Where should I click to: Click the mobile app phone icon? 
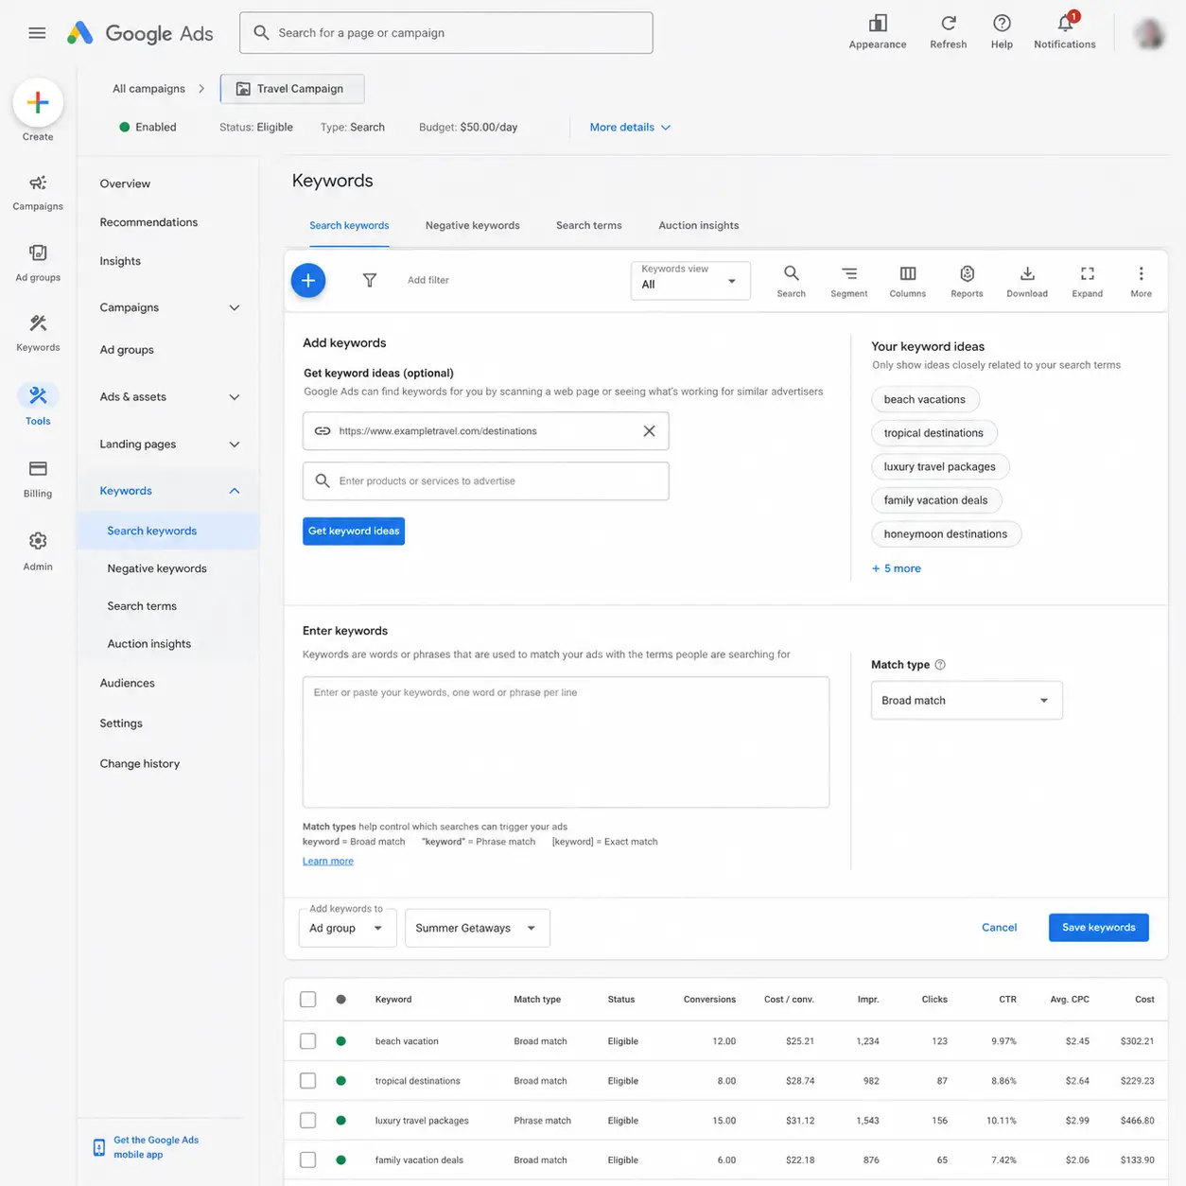[99, 1147]
